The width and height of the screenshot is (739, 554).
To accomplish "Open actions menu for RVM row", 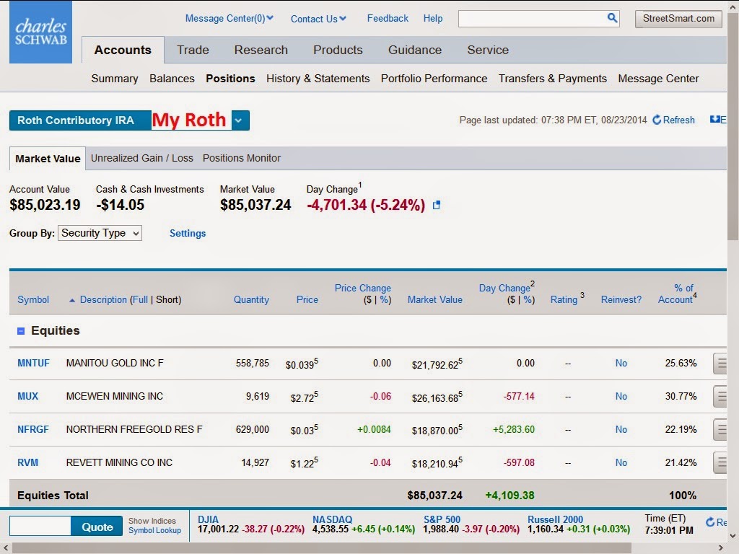I will (720, 462).
